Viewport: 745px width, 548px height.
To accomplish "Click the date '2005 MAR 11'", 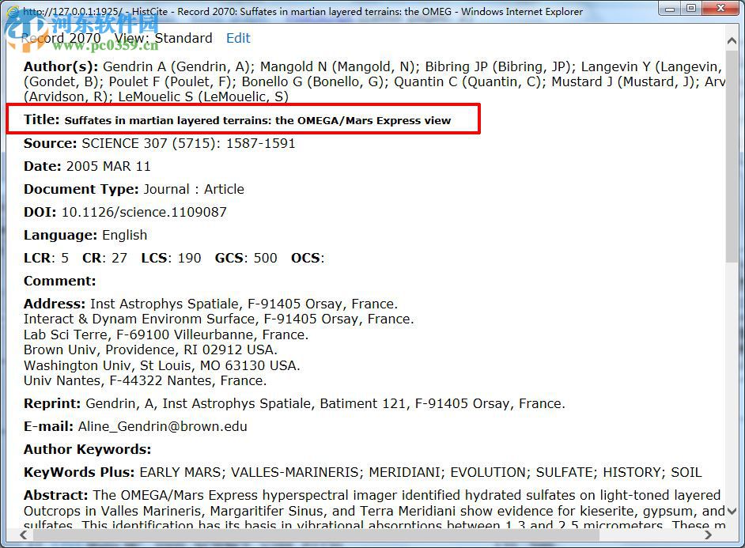I will coord(108,166).
